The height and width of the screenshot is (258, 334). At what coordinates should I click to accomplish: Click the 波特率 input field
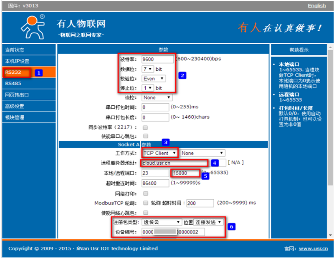(157, 59)
